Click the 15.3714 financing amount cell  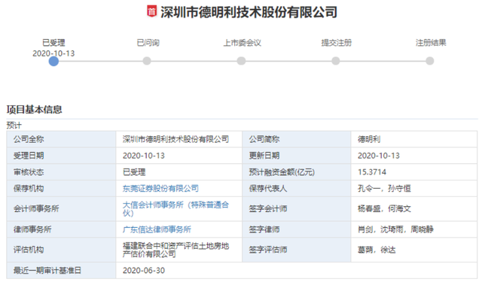tap(414, 172)
